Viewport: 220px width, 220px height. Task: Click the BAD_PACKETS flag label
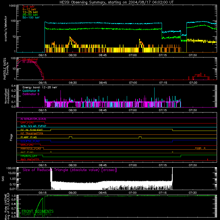(x=30, y=160)
